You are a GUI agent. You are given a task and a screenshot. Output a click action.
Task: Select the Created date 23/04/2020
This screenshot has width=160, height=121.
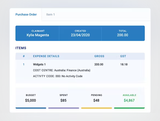(x=80, y=35)
